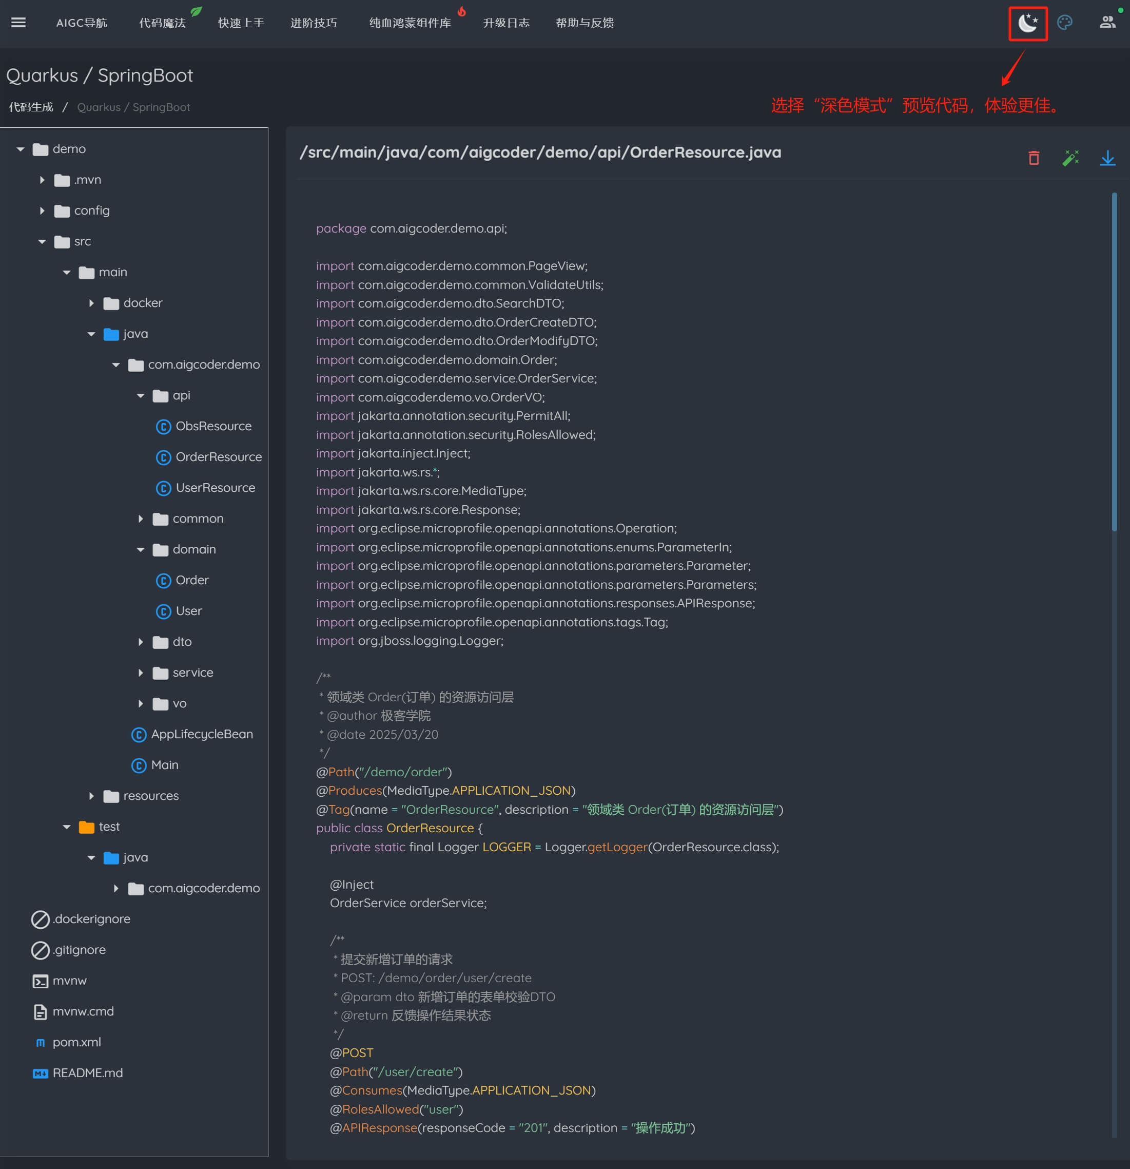Download the file with blue arrow icon

pyautogui.click(x=1107, y=158)
